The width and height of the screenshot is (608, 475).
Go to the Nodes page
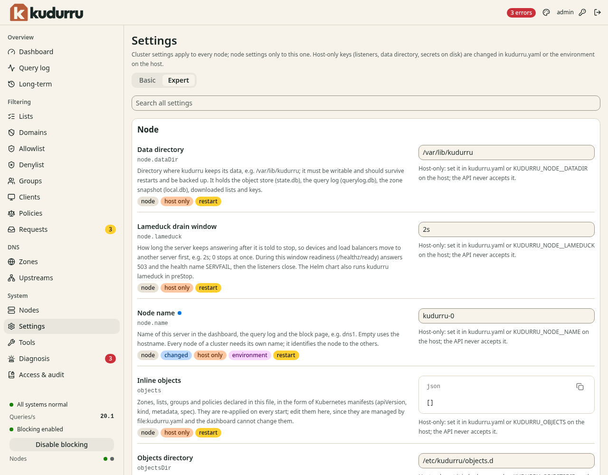click(x=62, y=310)
